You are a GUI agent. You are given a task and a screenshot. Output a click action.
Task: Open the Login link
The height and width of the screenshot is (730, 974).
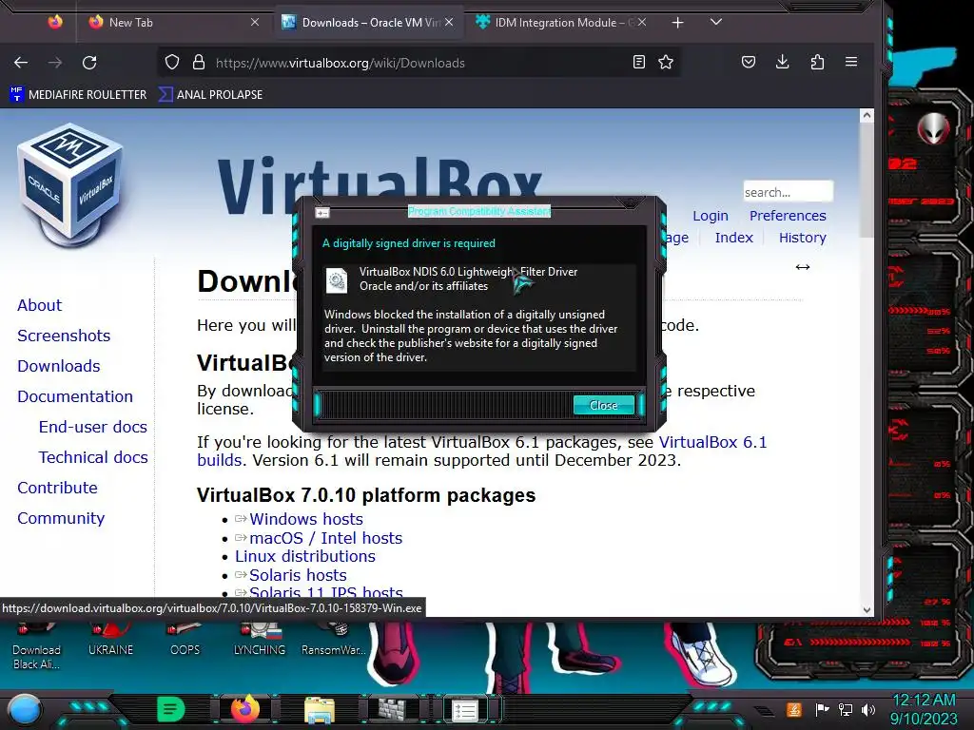pyautogui.click(x=711, y=216)
